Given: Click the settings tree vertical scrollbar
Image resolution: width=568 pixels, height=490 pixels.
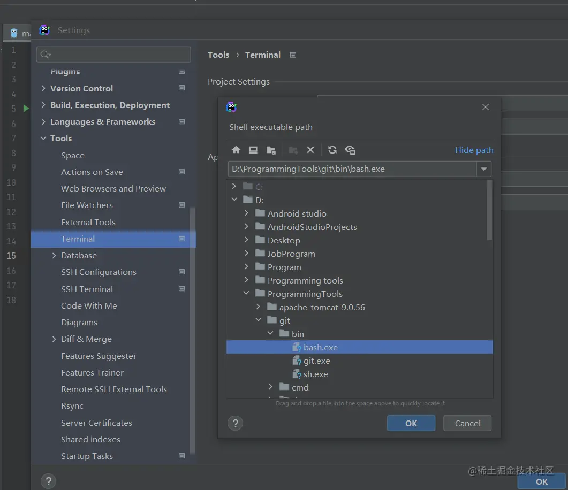Looking at the screenshot, I should (x=193, y=330).
